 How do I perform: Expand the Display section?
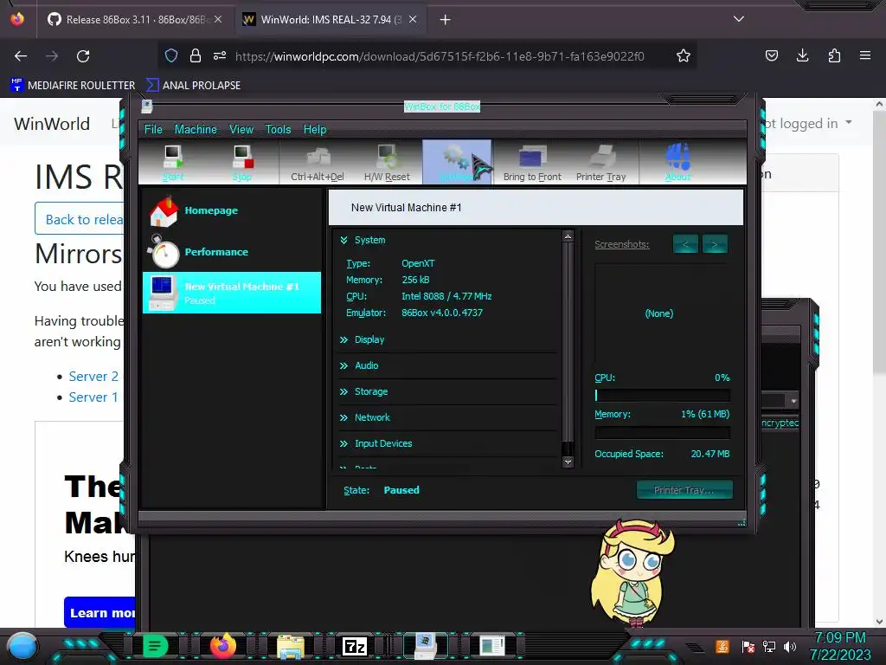pyautogui.click(x=343, y=339)
